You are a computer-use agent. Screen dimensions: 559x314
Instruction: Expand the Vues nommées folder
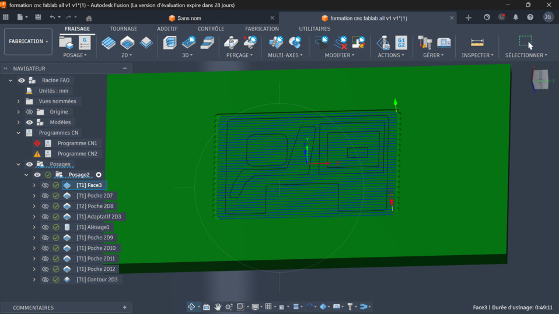(19, 101)
